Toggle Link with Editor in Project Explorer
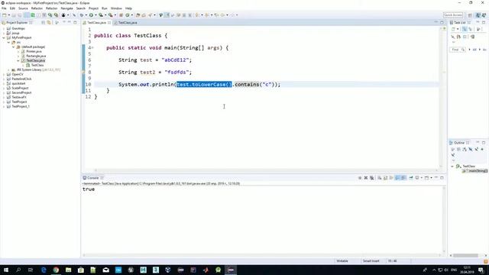Screen dimensions: 489x275 point(49,22)
